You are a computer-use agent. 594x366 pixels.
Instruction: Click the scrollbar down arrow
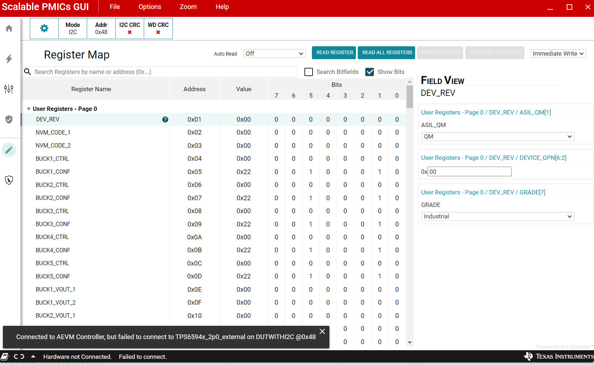pos(410,343)
